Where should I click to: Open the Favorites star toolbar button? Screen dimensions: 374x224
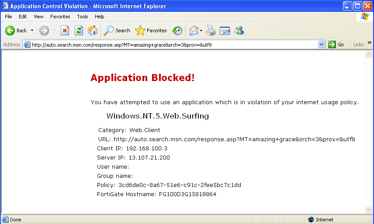pyautogui.click(x=151, y=31)
